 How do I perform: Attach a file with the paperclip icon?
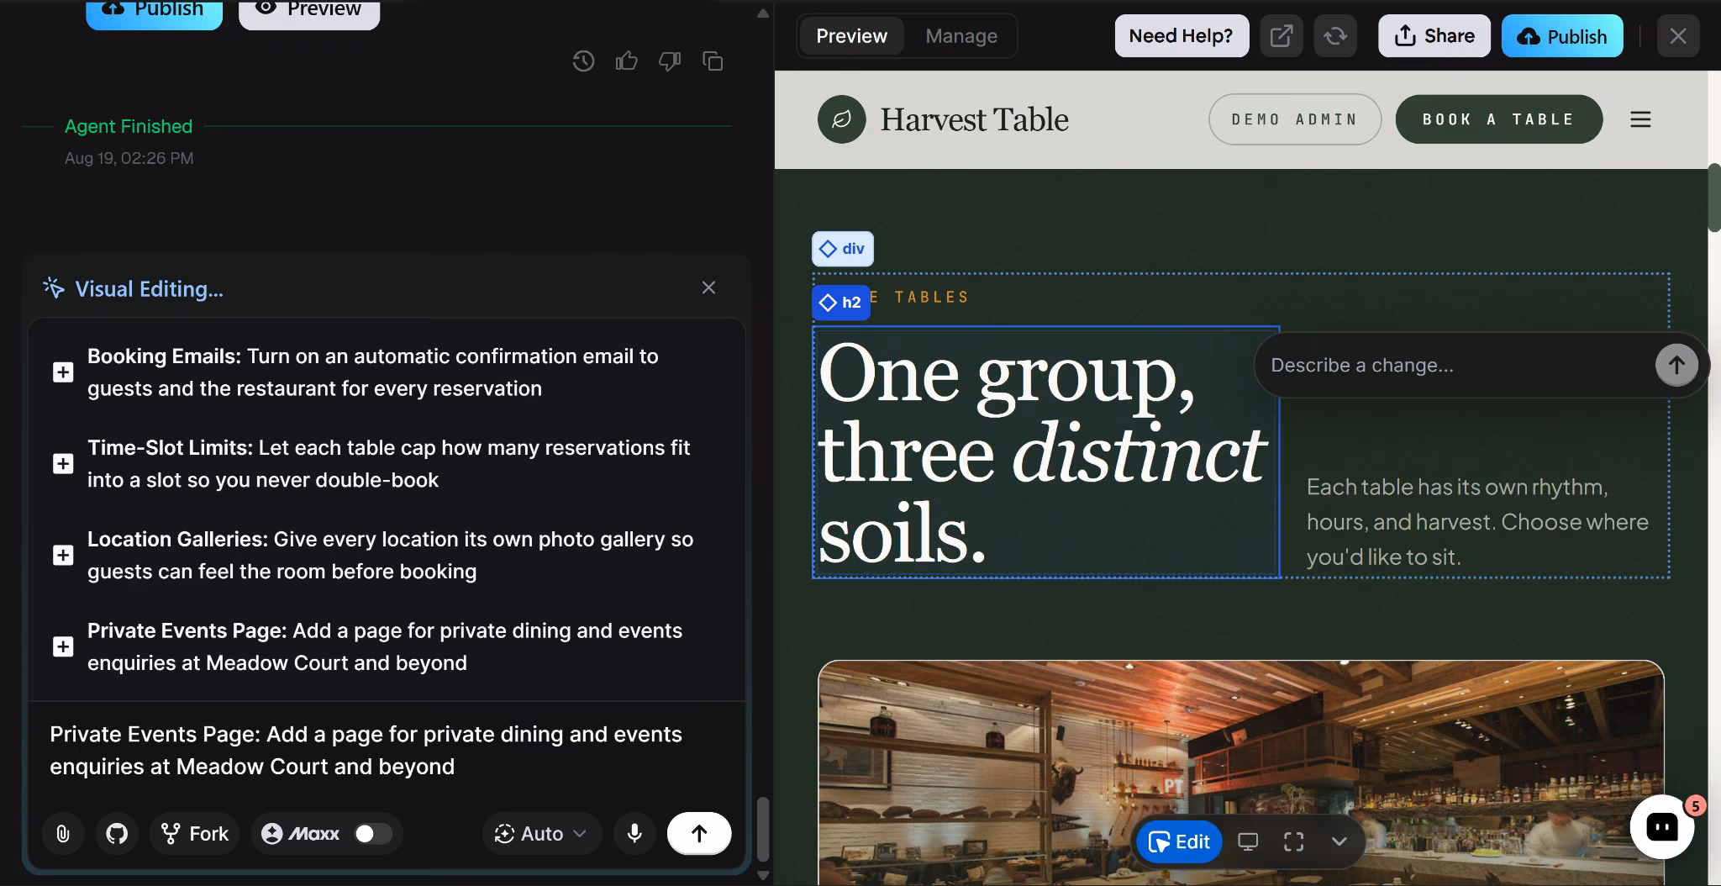(x=63, y=833)
